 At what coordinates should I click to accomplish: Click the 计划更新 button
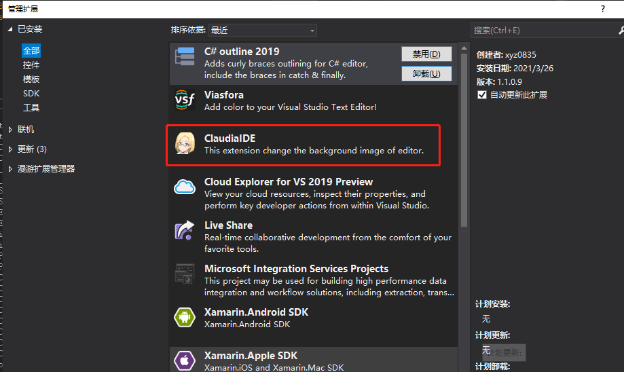tap(504, 352)
